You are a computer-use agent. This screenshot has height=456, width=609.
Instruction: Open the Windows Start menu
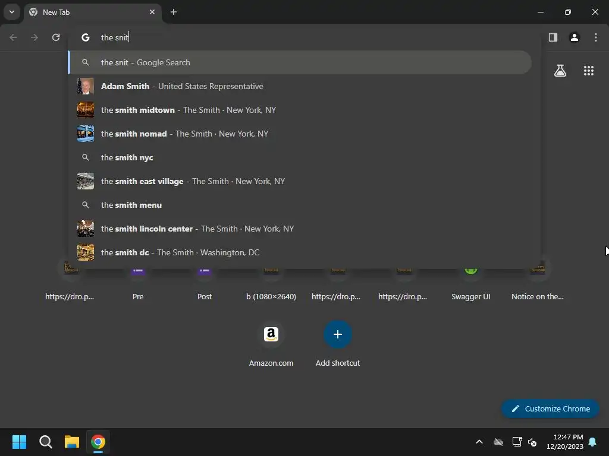click(19, 442)
